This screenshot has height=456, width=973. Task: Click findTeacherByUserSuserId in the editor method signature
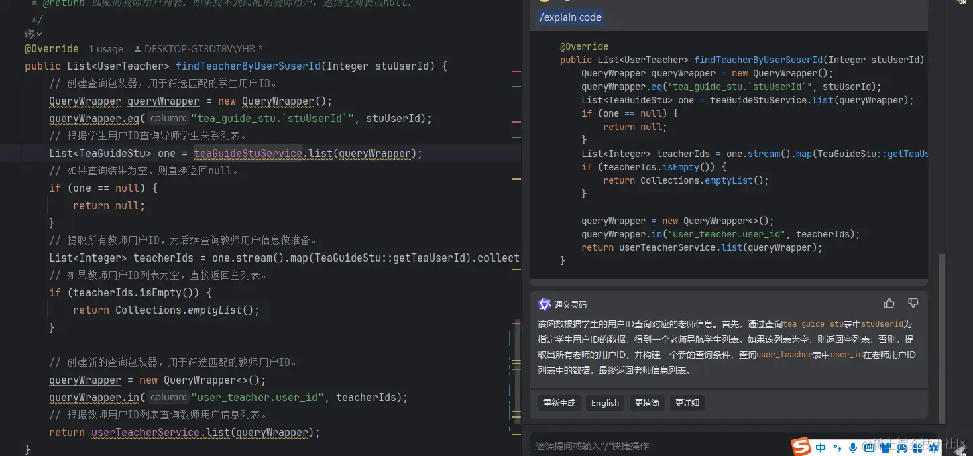click(x=248, y=66)
